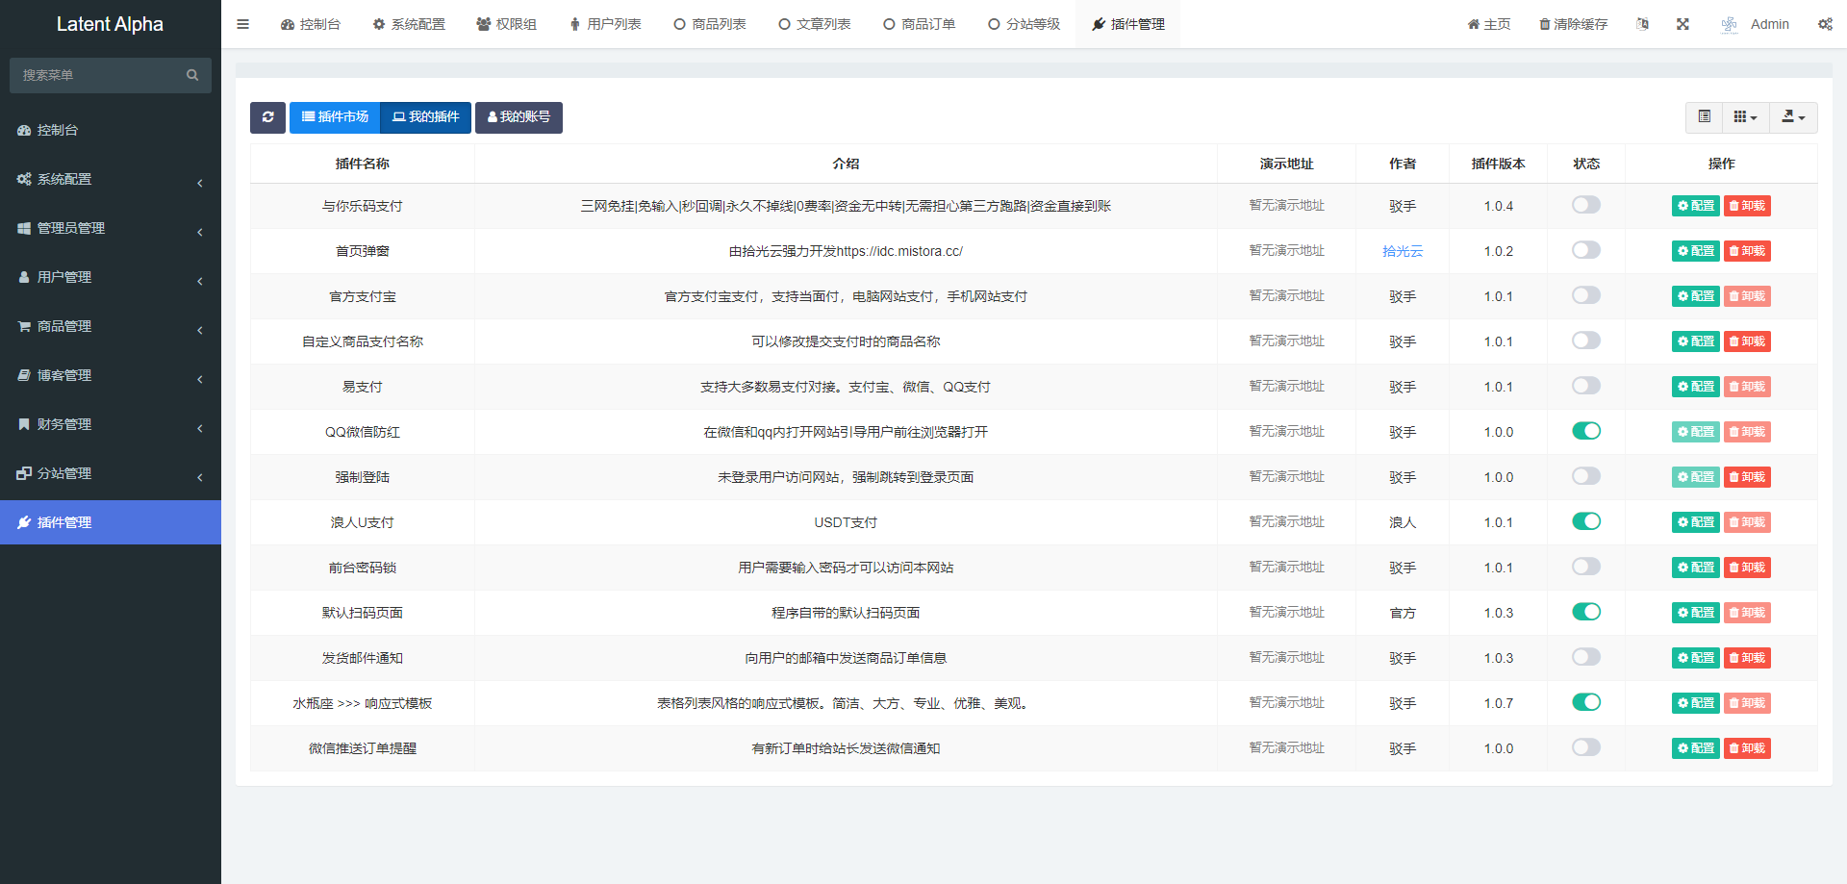Switch to the 我的插件 tab
The height and width of the screenshot is (884, 1847).
pos(425,117)
